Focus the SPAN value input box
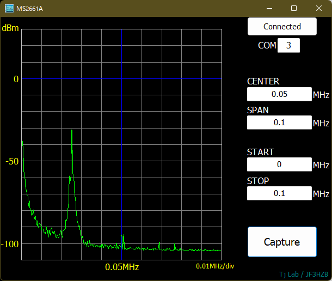Image resolution: width=332 pixels, height=281 pixels. (x=279, y=123)
